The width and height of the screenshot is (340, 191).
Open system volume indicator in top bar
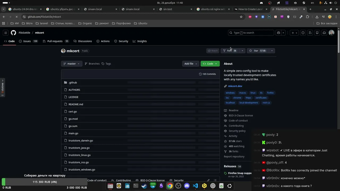click(x=331, y=3)
